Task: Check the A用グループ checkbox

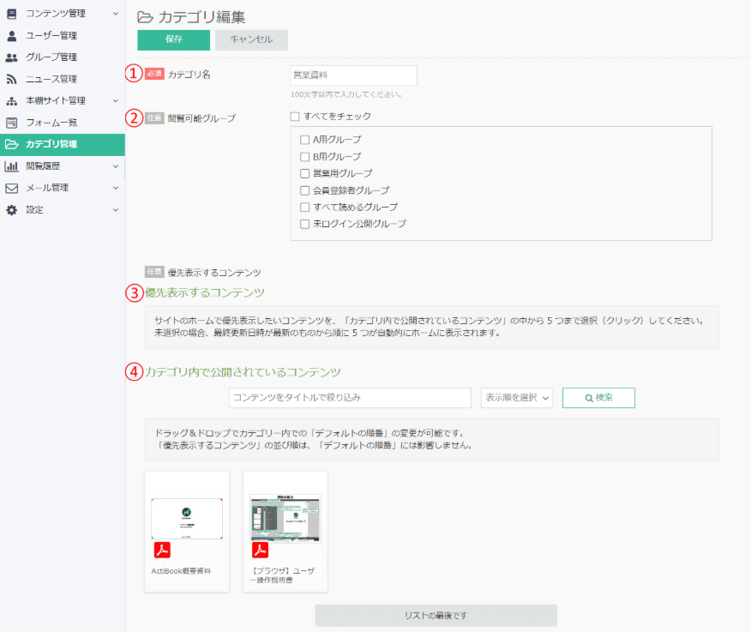Action: pyautogui.click(x=304, y=140)
